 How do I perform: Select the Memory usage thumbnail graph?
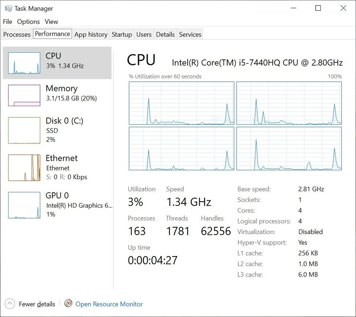24,95
